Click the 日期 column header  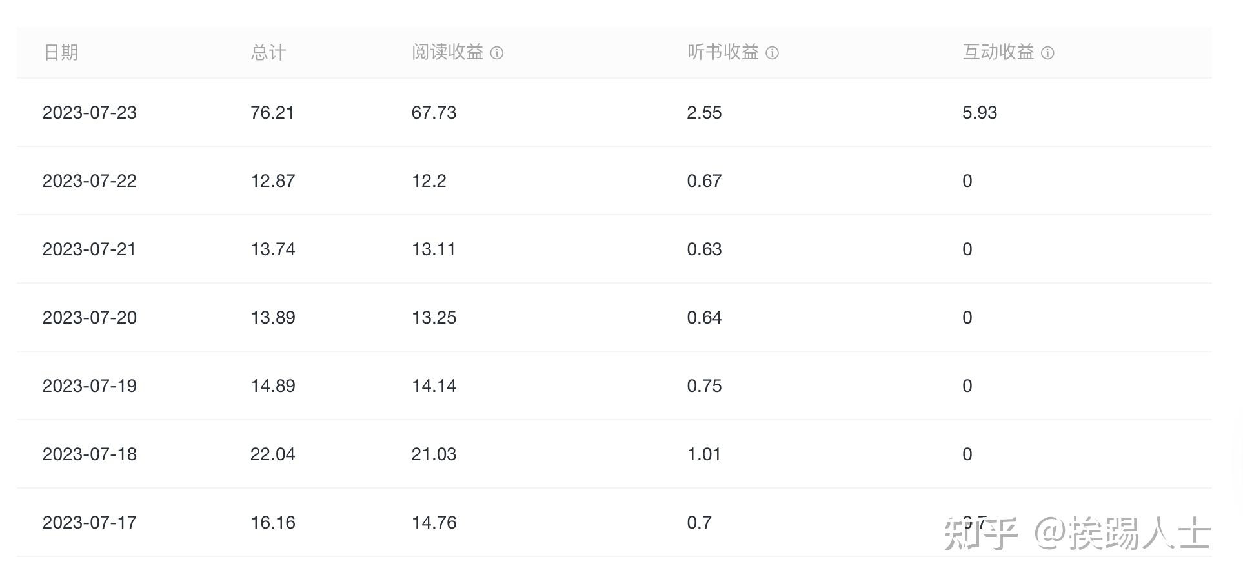tap(61, 52)
